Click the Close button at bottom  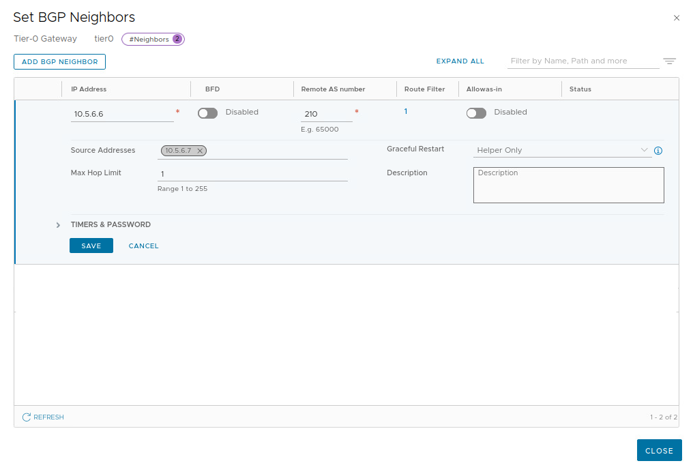tap(659, 450)
